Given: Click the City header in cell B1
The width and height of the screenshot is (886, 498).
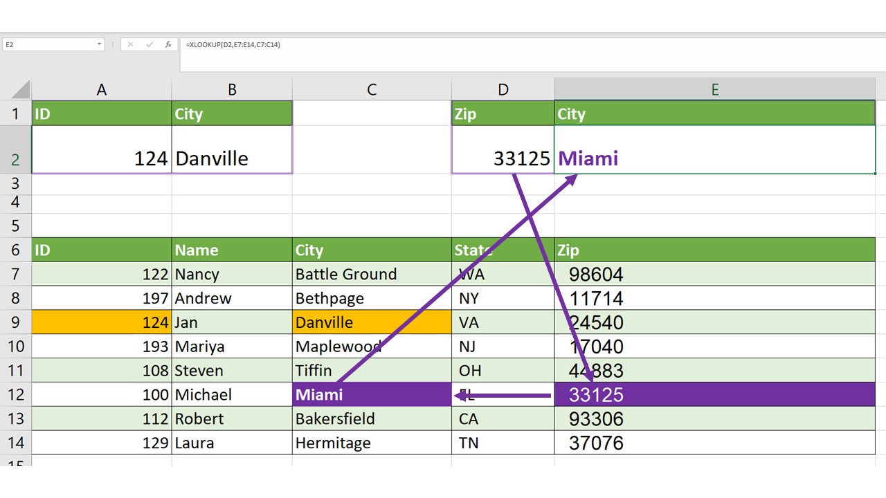Looking at the screenshot, I should pyautogui.click(x=232, y=113).
